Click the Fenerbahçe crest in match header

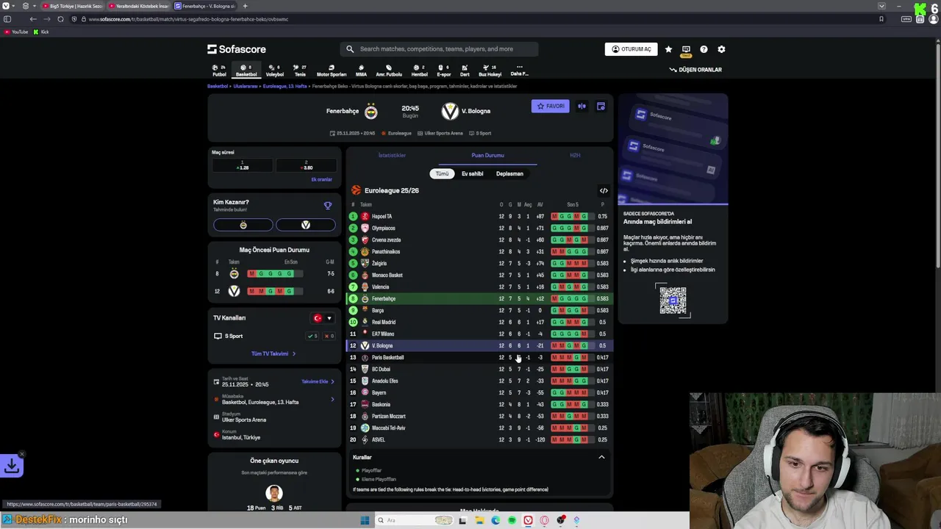(371, 112)
